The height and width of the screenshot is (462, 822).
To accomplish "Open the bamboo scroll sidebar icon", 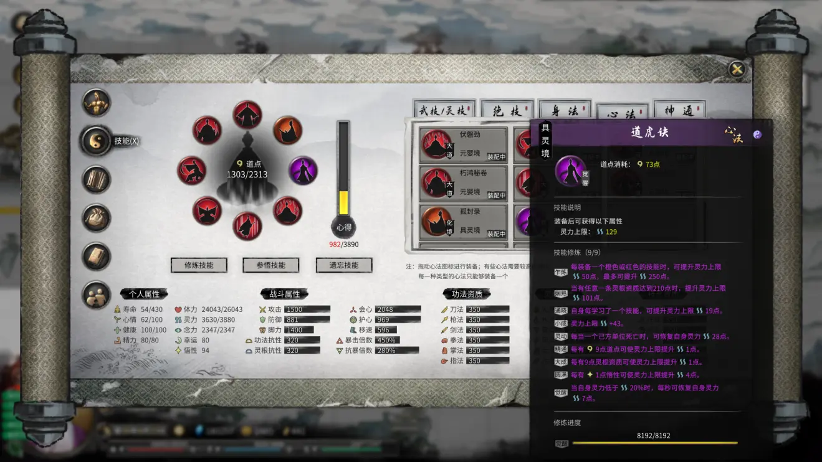I will tap(97, 179).
